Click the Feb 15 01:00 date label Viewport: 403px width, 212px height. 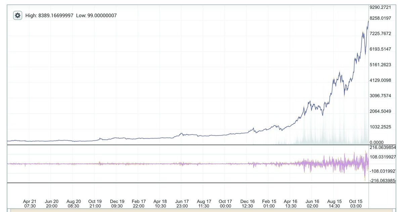click(x=269, y=204)
